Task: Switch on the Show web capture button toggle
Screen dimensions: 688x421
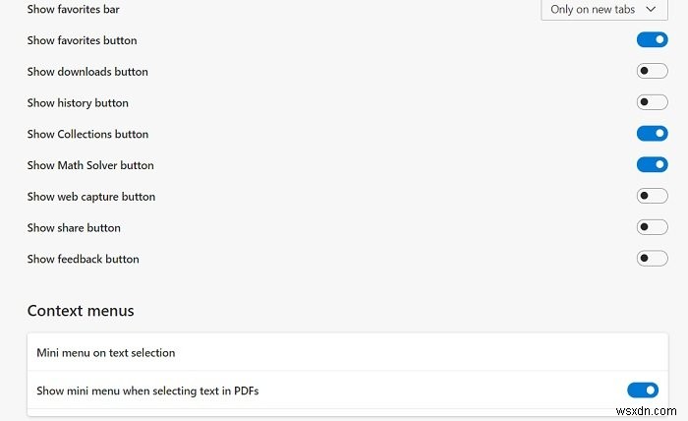Action: (652, 197)
